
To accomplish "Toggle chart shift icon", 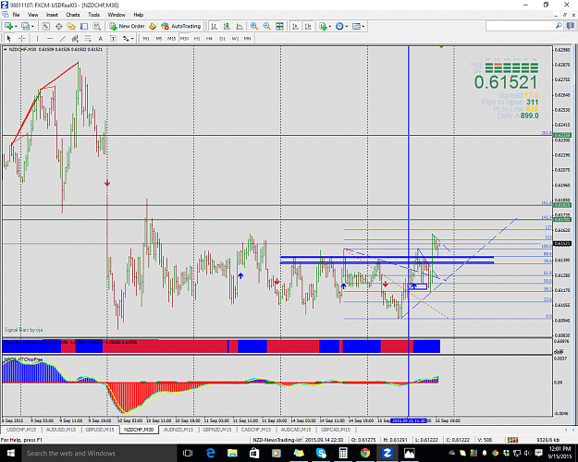I will click(308, 26).
